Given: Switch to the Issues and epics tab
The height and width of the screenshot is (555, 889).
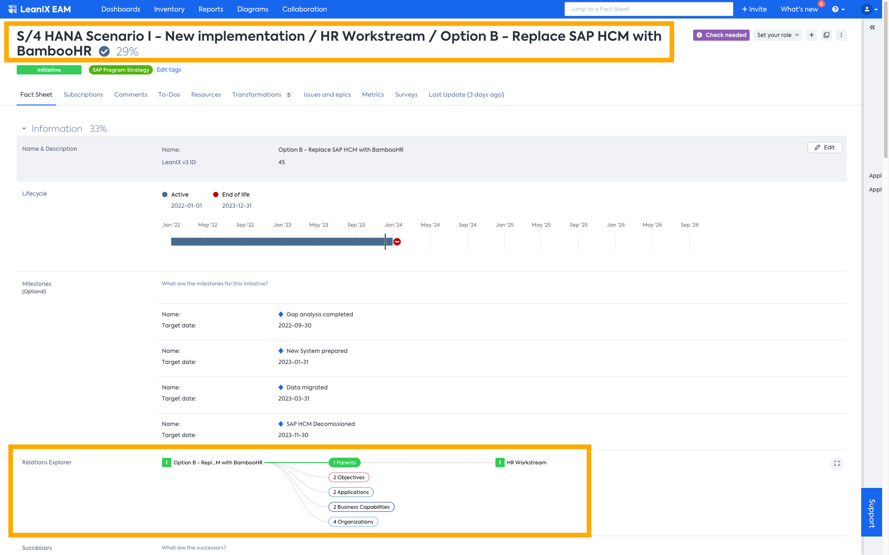Looking at the screenshot, I should pos(327,95).
